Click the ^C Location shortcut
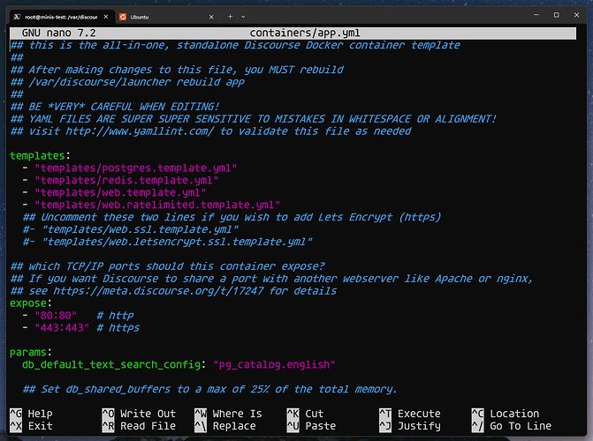The image size is (593, 441). tap(506, 414)
